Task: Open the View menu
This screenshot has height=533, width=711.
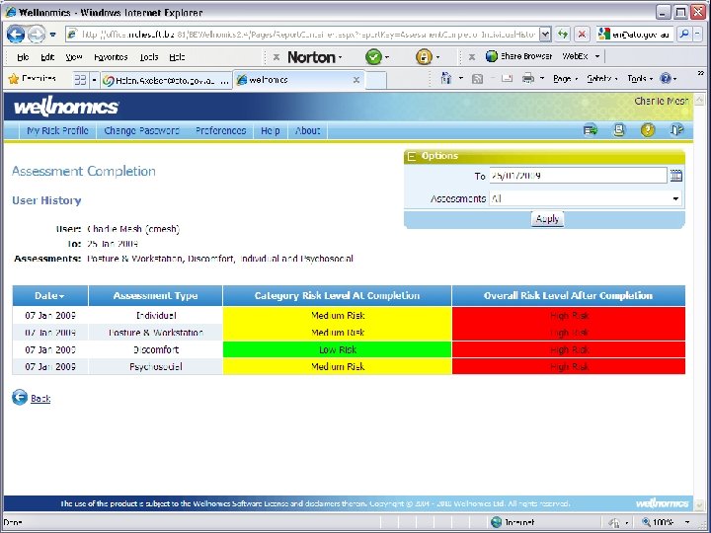Action: [73, 57]
